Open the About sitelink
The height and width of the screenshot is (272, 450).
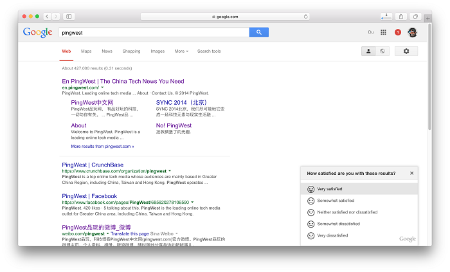pos(78,125)
